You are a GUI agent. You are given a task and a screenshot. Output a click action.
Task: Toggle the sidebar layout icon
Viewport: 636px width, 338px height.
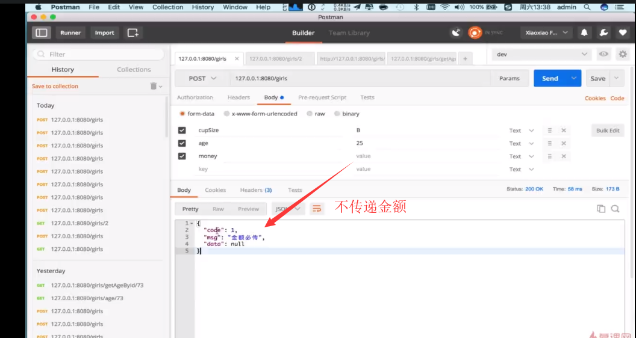point(42,33)
